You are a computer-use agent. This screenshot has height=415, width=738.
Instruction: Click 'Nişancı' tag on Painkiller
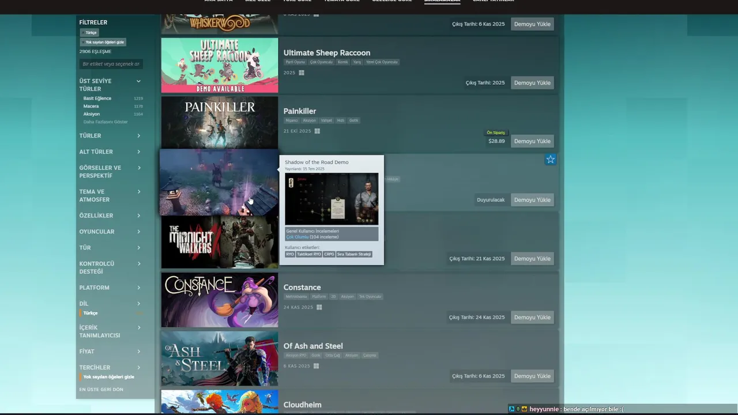coord(292,121)
